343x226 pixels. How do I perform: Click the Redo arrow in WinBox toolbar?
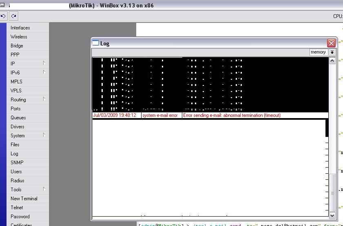click(13, 16)
